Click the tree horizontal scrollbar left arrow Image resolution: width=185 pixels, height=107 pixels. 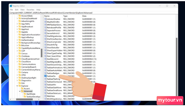point(10,99)
